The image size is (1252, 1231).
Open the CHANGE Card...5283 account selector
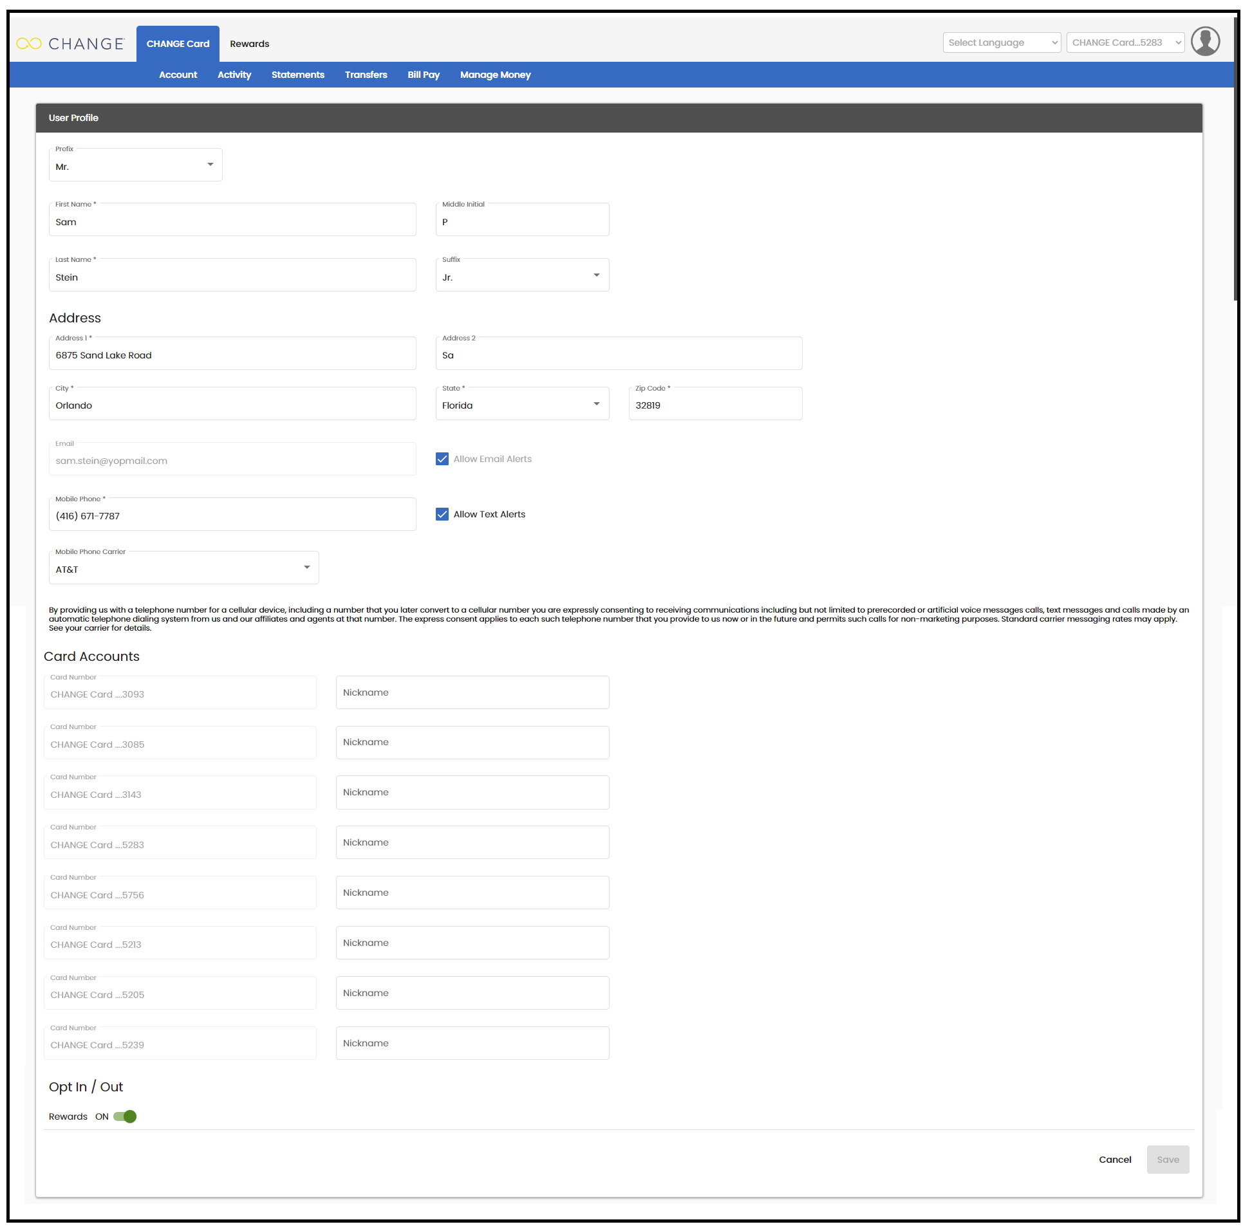coord(1125,42)
